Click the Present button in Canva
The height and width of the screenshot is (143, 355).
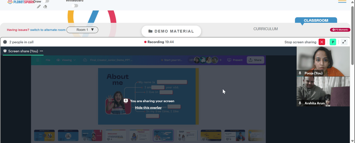coord(235,60)
